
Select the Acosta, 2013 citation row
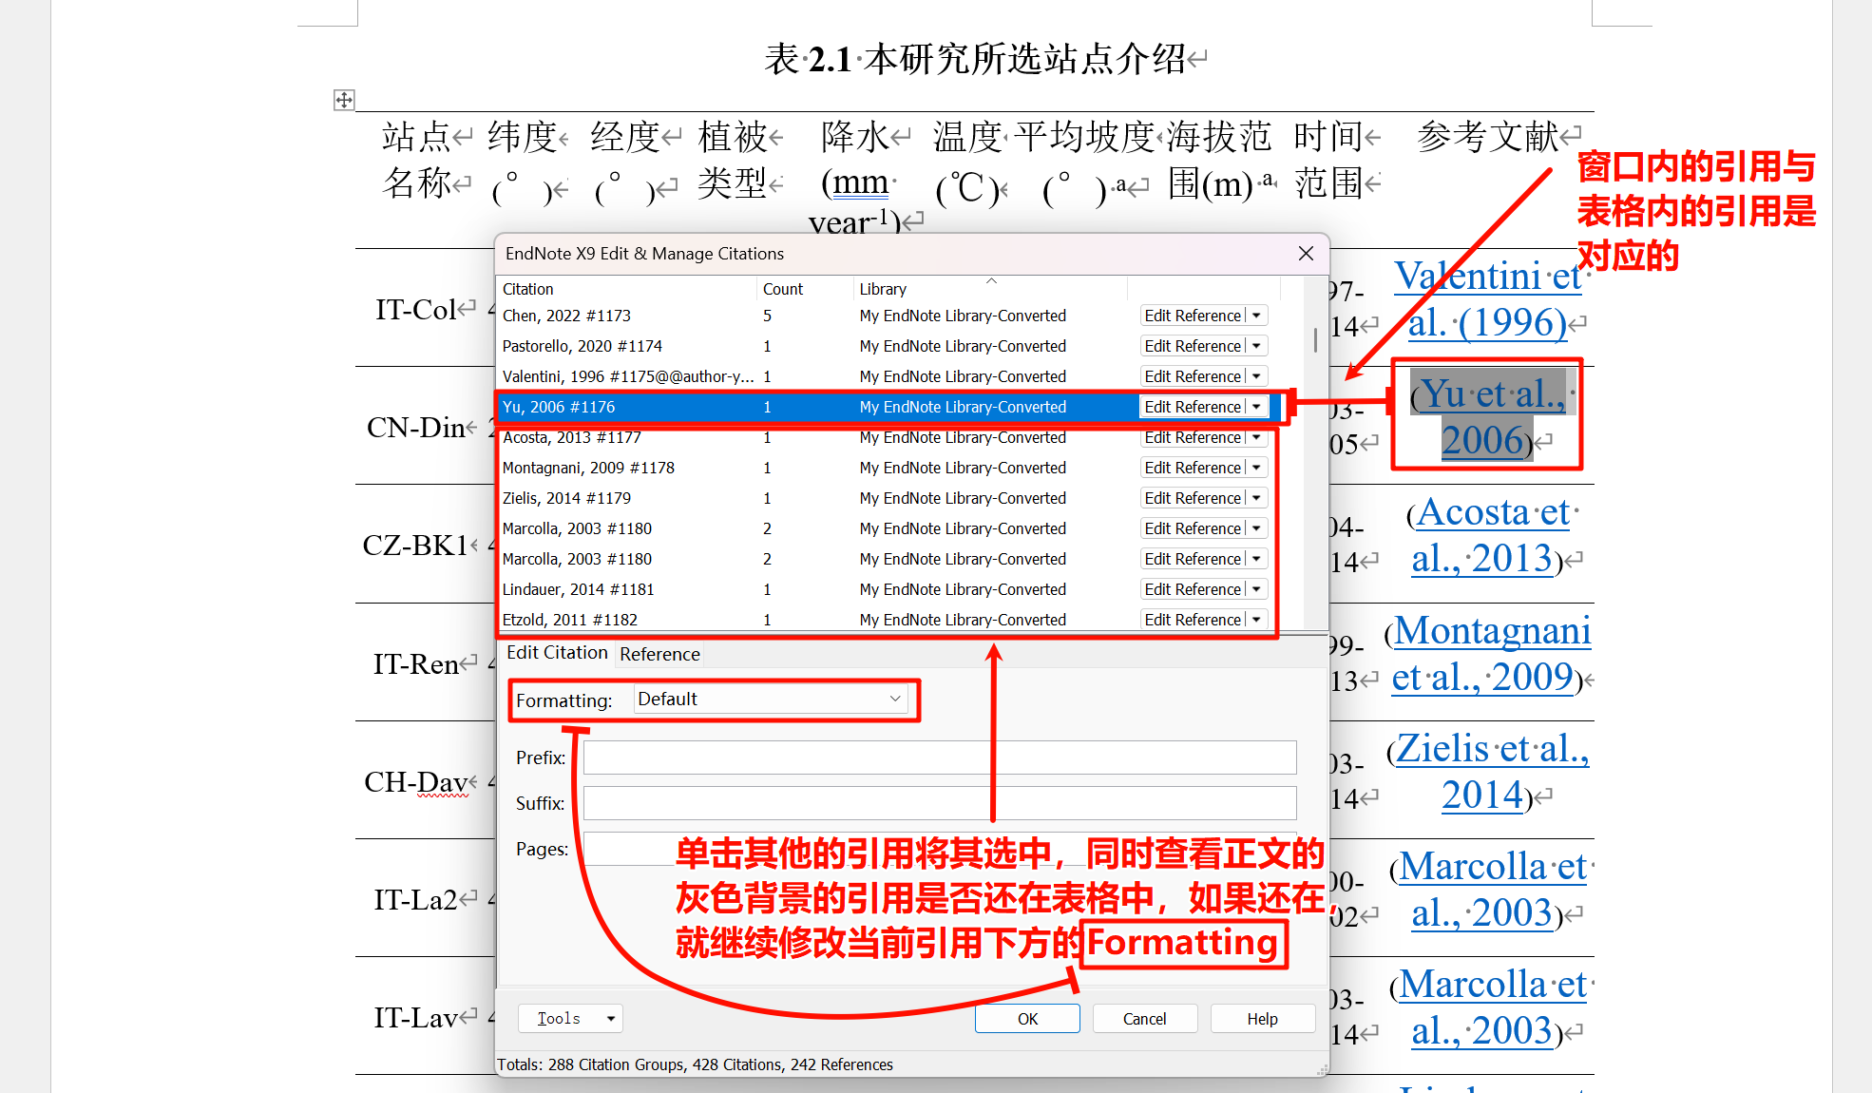tap(665, 437)
